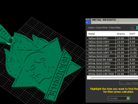Click the Metal Weights cone icon

coord(88,21)
